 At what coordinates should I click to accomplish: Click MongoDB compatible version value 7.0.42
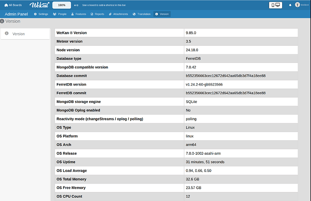191,67
